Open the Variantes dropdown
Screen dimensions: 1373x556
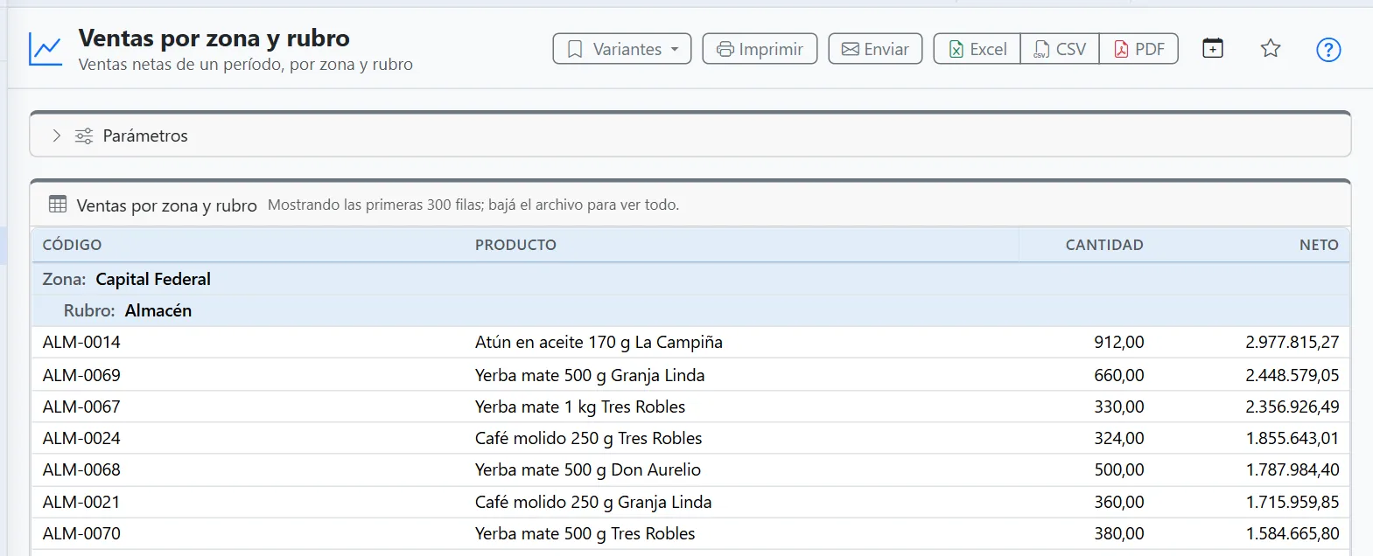coord(622,49)
